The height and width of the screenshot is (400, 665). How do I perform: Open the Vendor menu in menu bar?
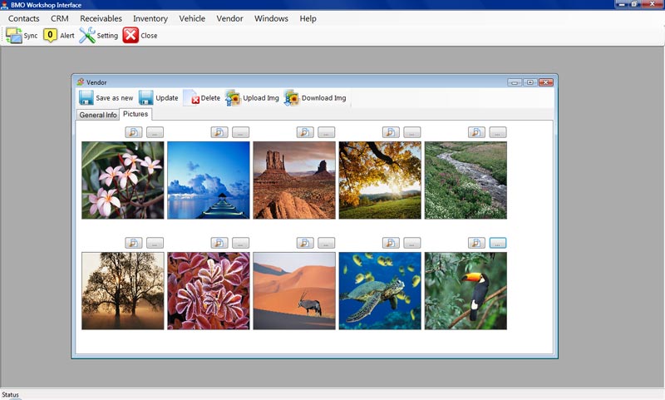coord(229,18)
